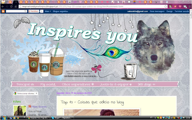
Task: Click the Filipa Soares profile photo
Action: 20,111
